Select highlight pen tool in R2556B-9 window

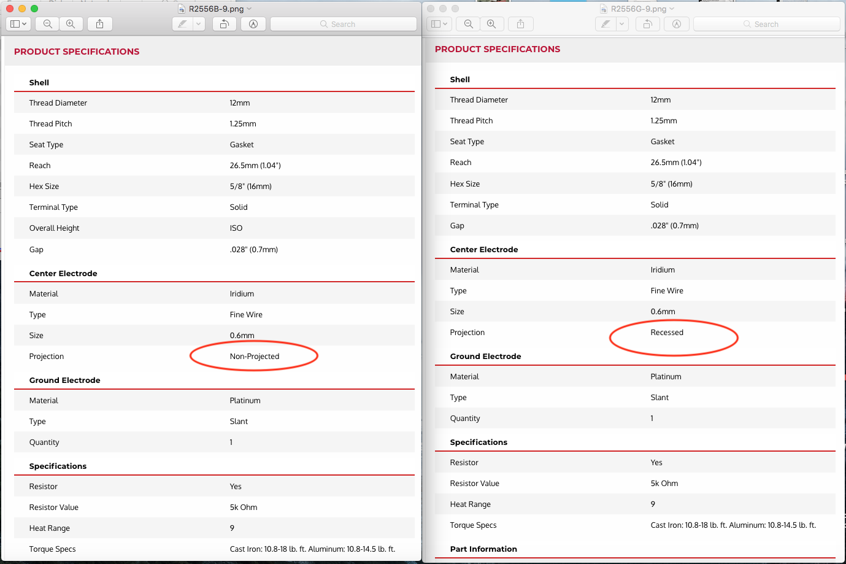(182, 24)
